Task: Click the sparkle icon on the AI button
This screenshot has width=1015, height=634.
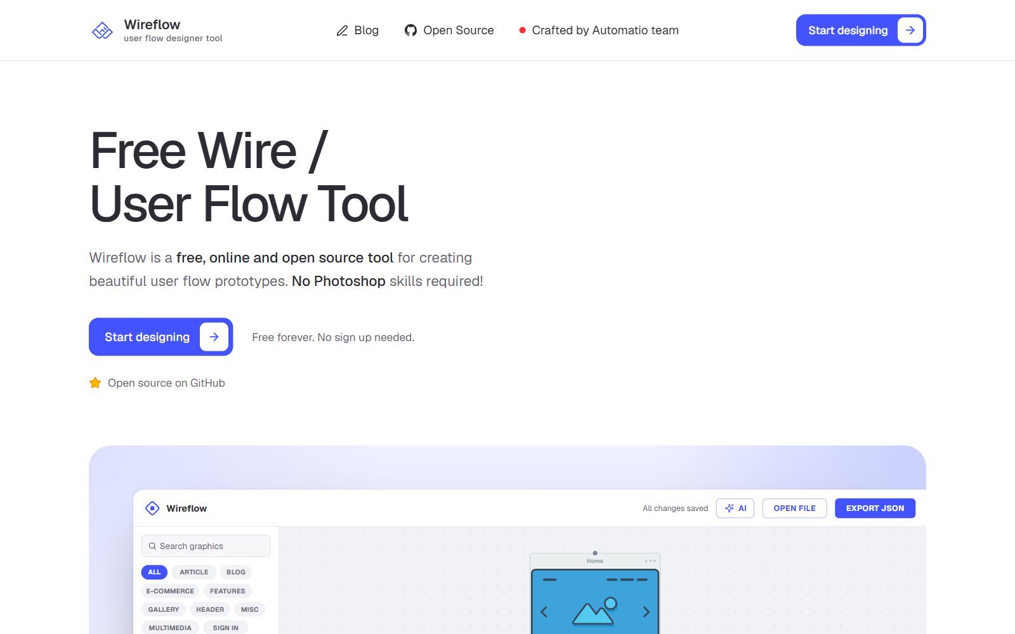Action: pos(730,508)
